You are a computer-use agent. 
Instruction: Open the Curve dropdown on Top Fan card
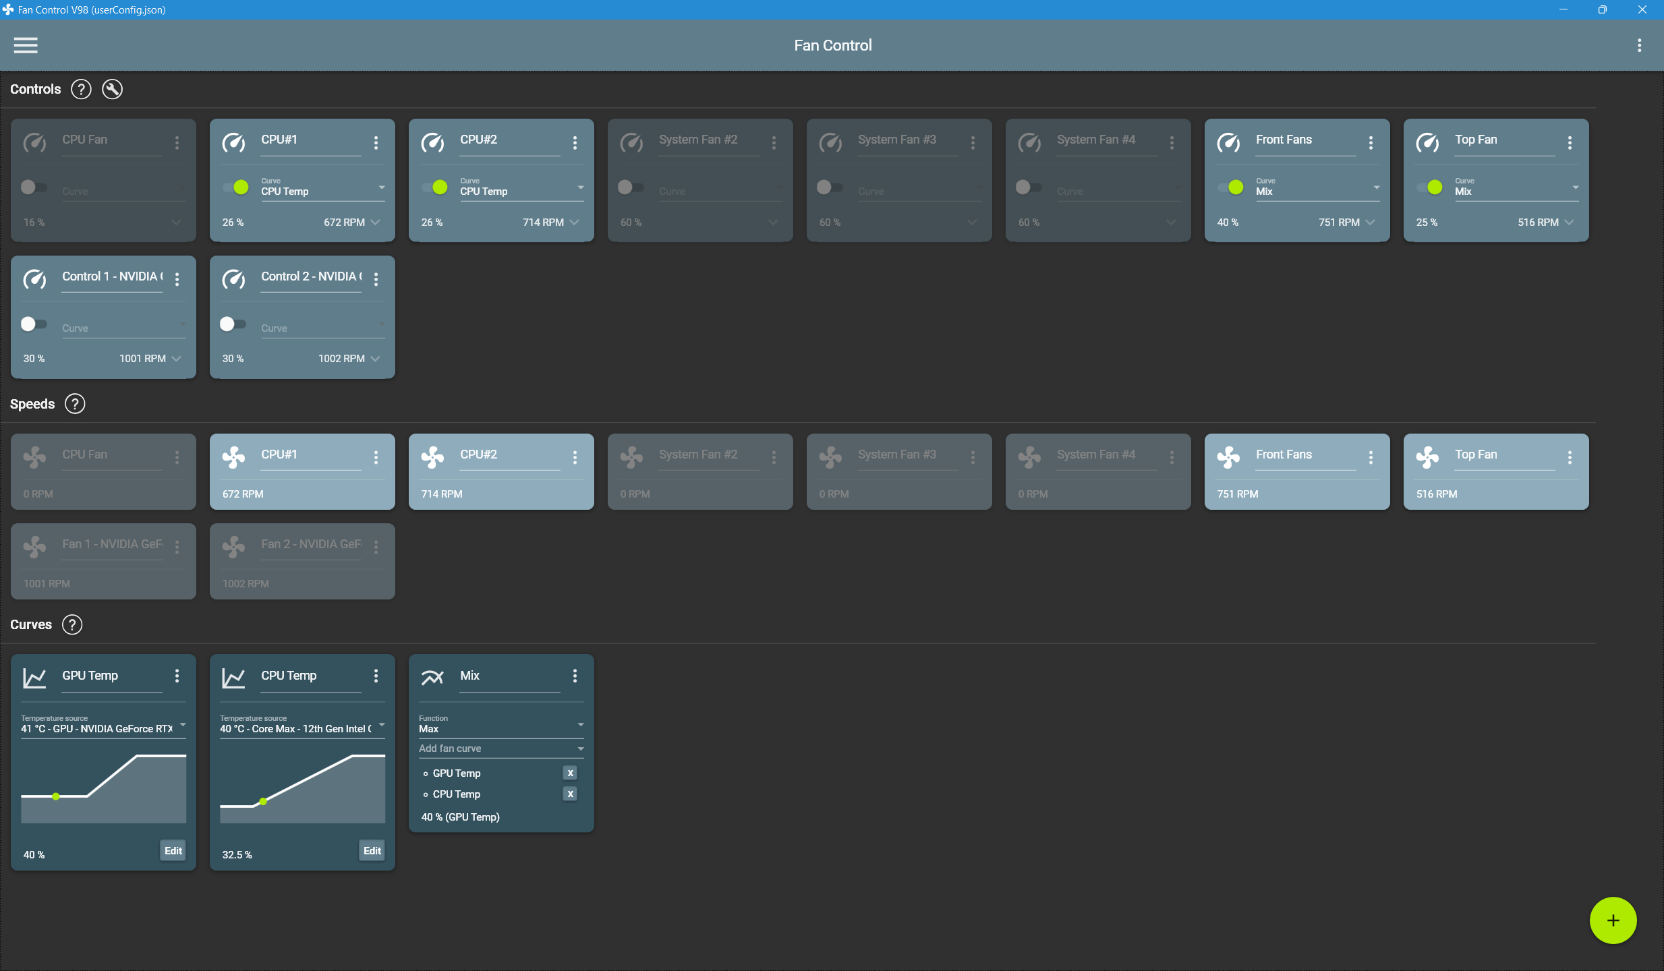coord(1516,188)
